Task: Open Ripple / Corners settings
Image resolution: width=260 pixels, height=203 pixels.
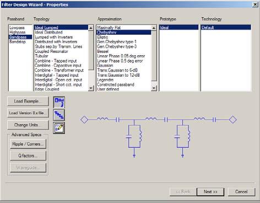Action: click(28, 144)
